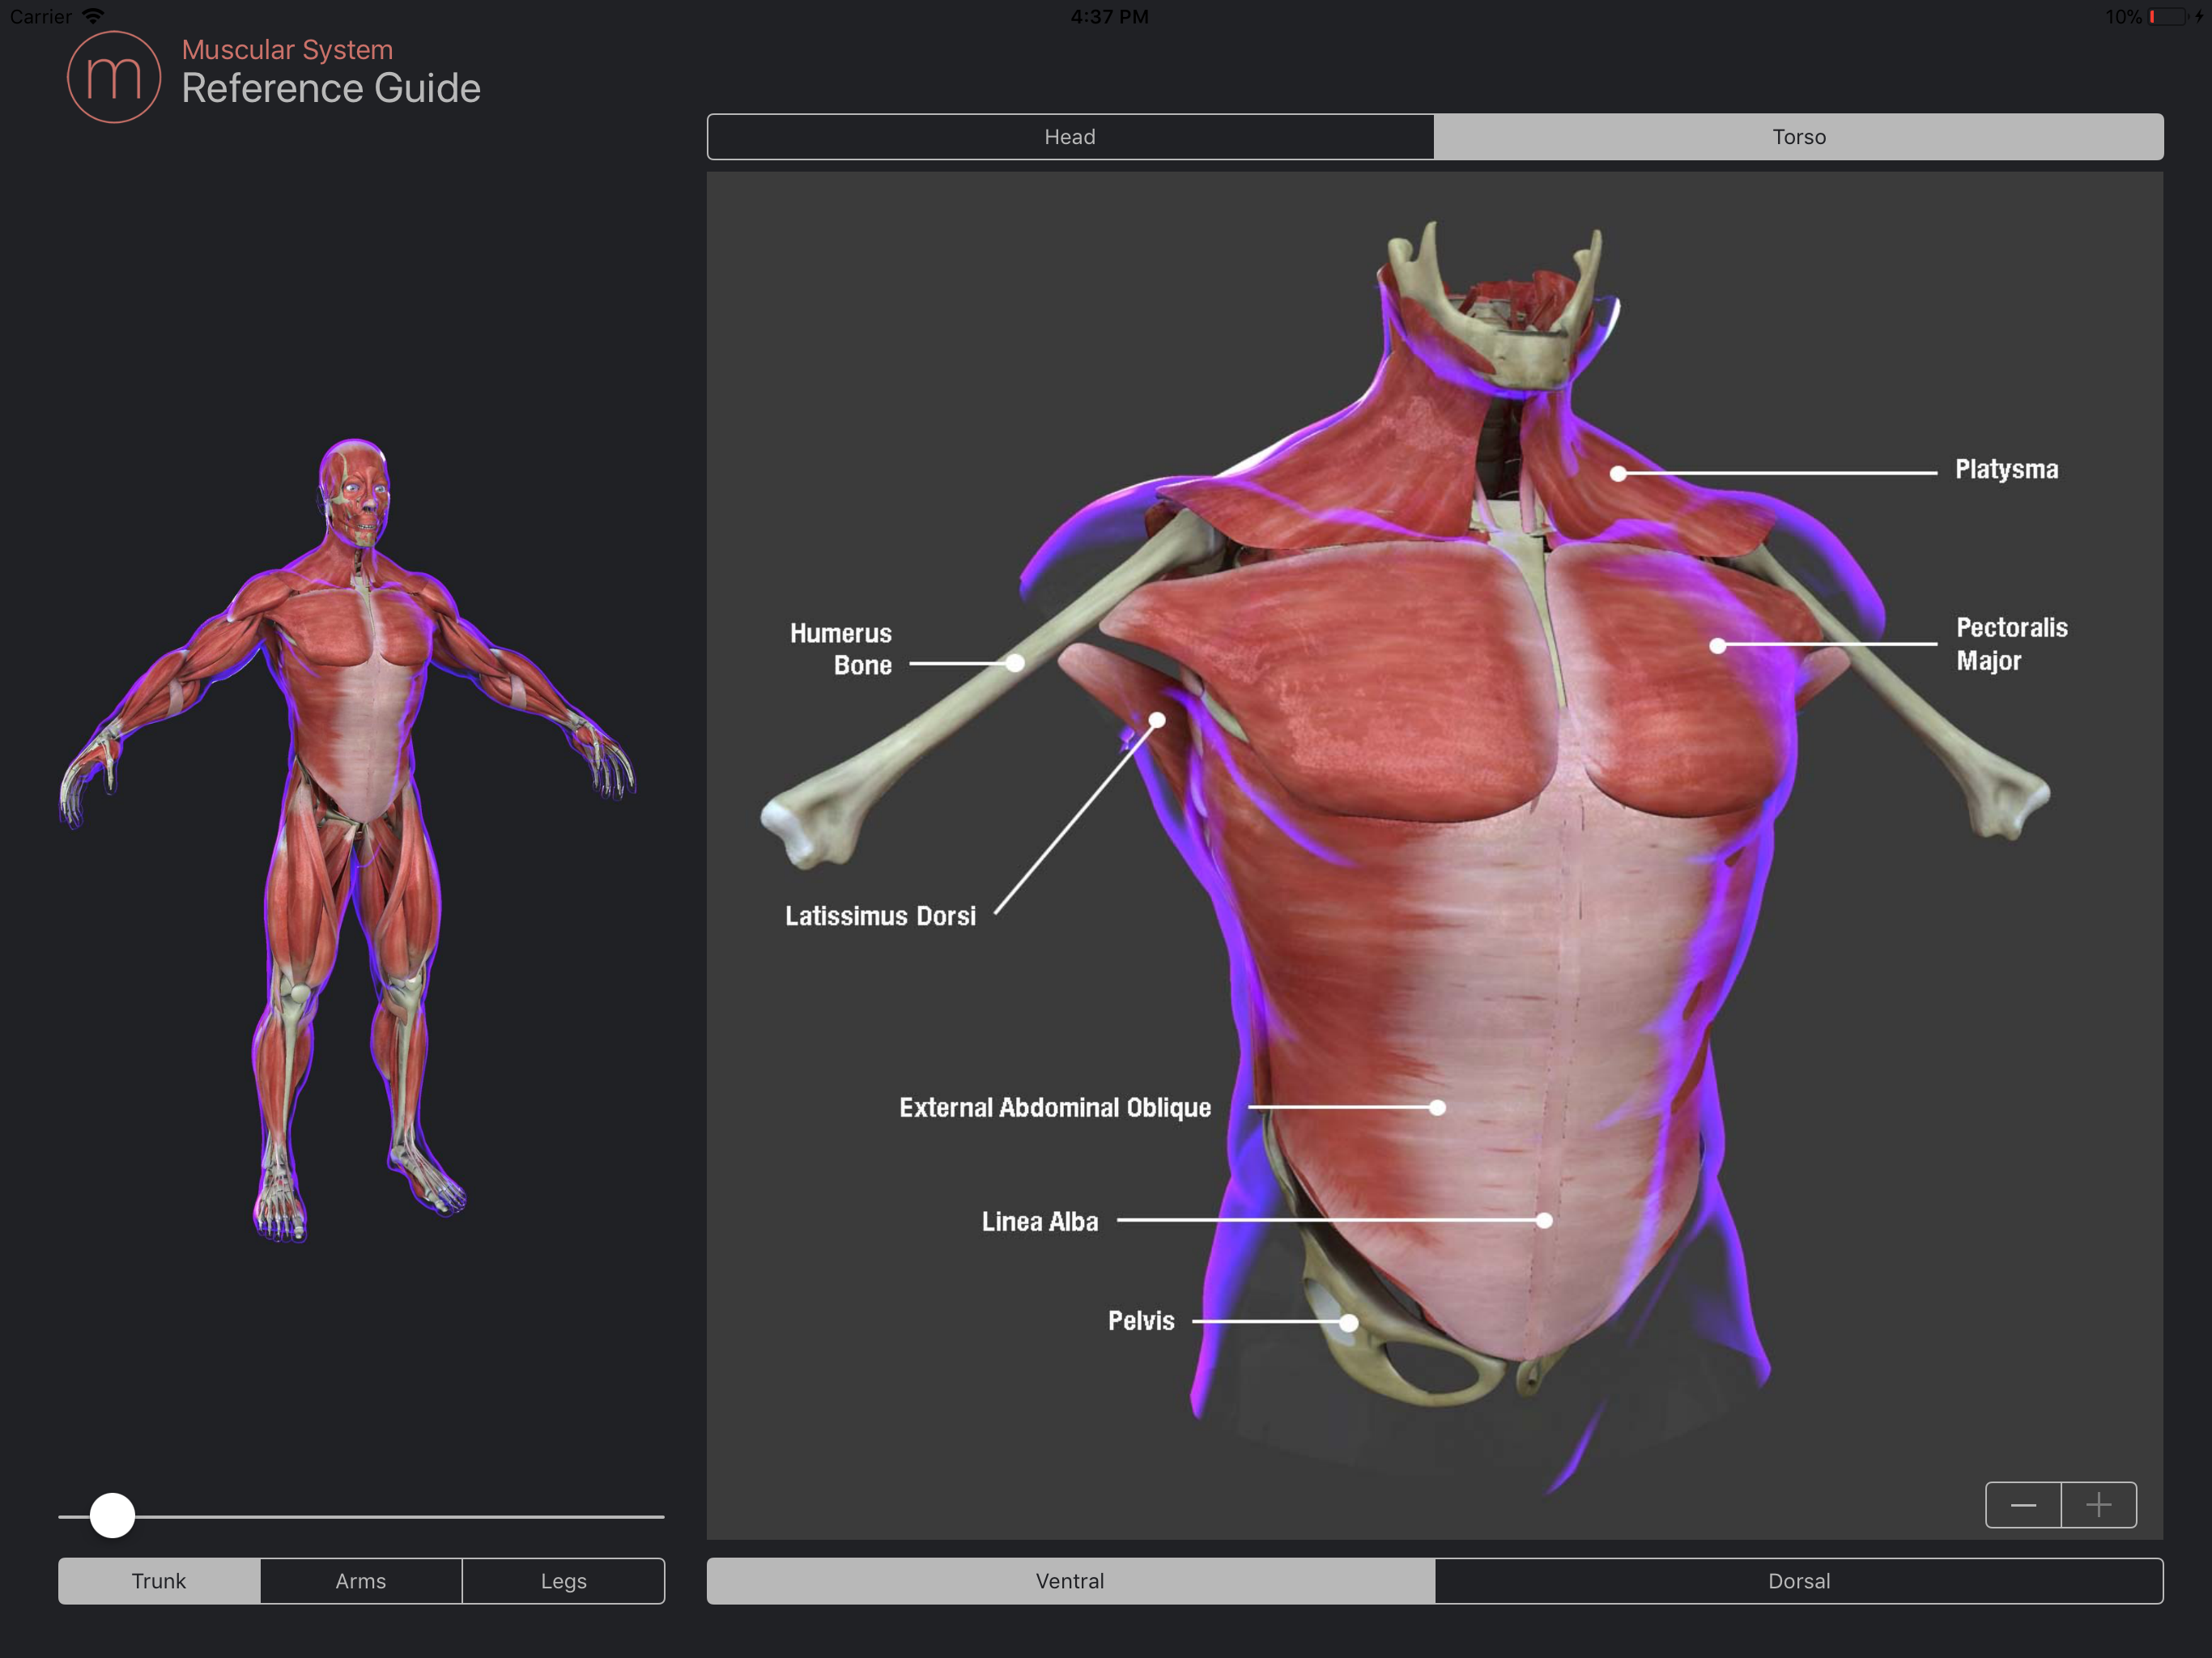Viewport: 2212px width, 1658px height.
Task: Switch to Legs body segment
Action: click(563, 1581)
